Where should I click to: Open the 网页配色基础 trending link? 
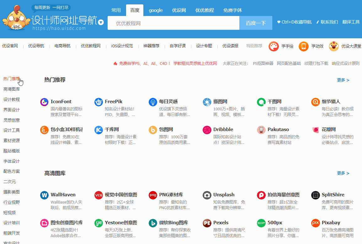[x=289, y=63]
